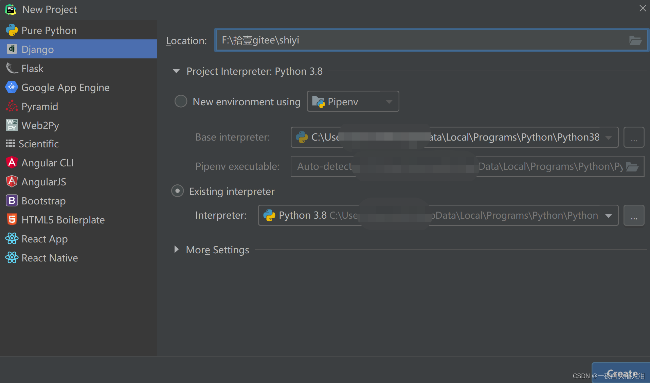Browse folder icon in Location field
Screen dimensions: 650x383
(x=635, y=40)
